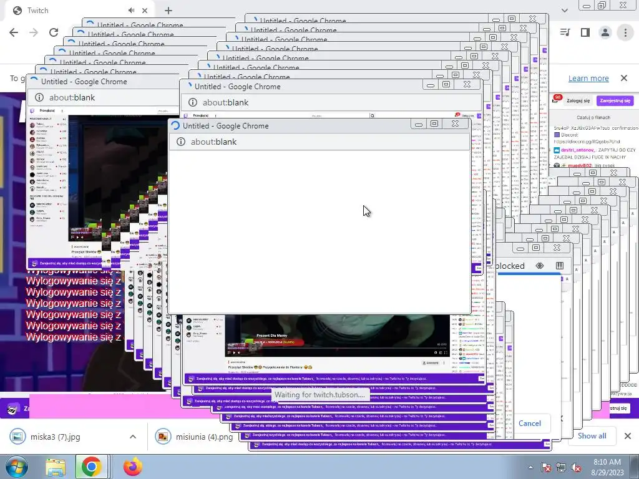View site info icon in the left popup window
The height and width of the screenshot is (479, 639).
(39, 97)
